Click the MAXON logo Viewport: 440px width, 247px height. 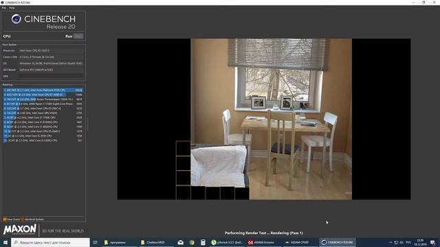[x=20, y=229]
